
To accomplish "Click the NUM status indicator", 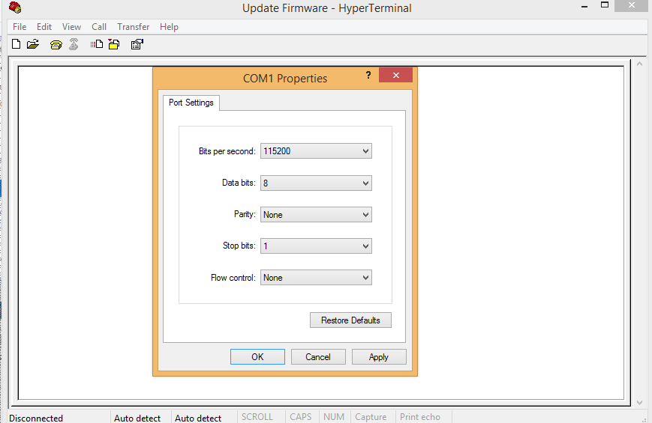I will coord(334,417).
